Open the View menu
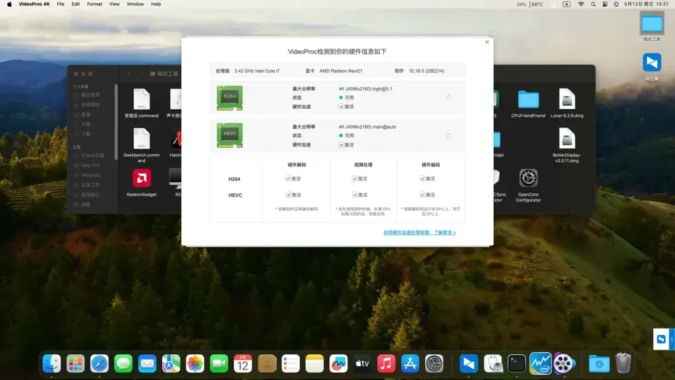 (x=114, y=5)
